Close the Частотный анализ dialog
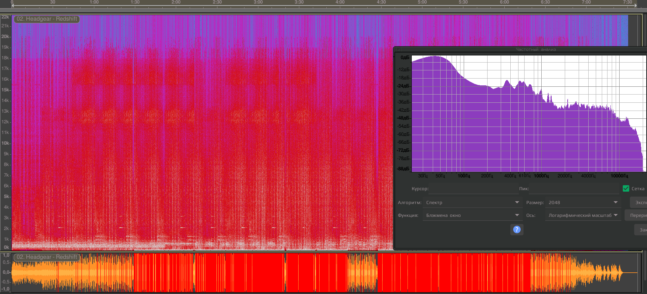 (399, 49)
